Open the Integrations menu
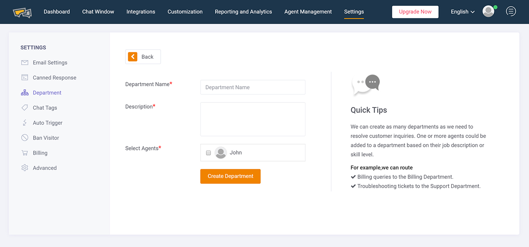 pyautogui.click(x=141, y=12)
